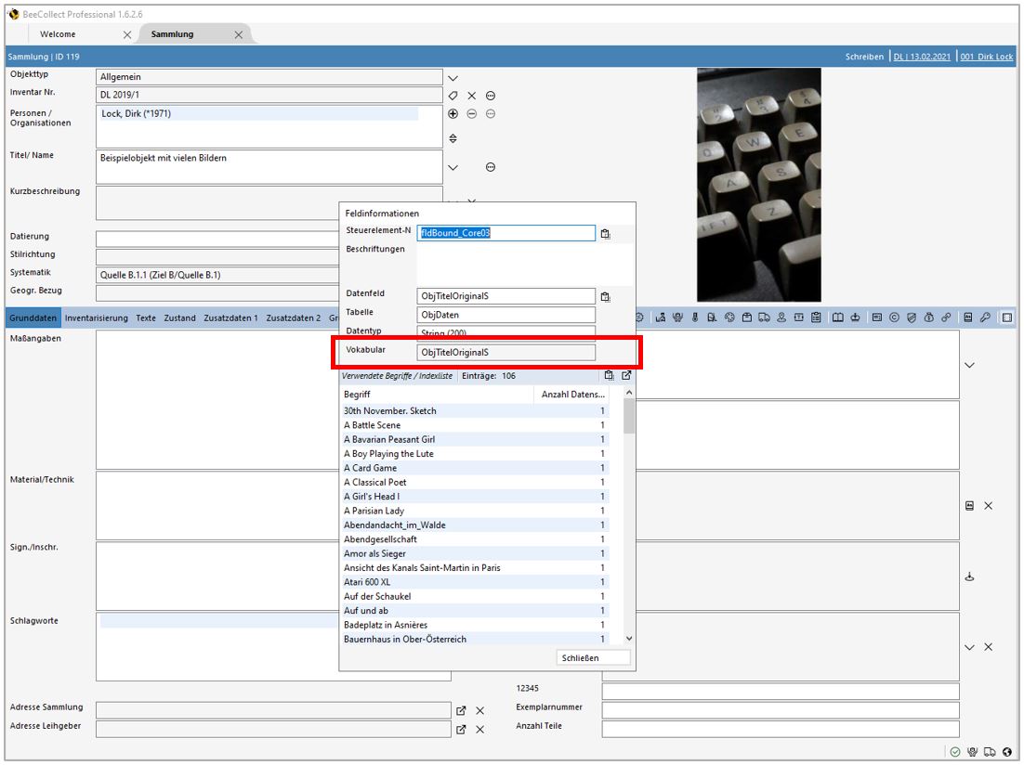The image size is (1024, 765).
Task: Click the copyright icon in the tab toolbar
Action: pos(894,318)
